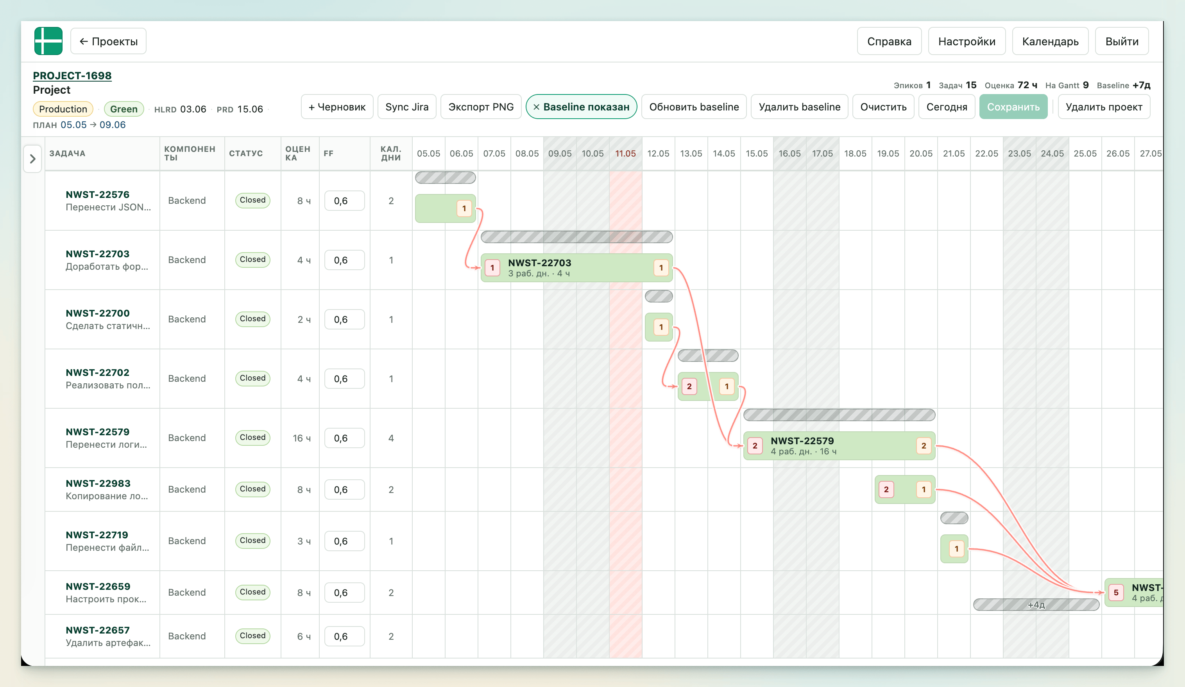
Task: Add a draft with + Черновик
Action: pyautogui.click(x=337, y=107)
